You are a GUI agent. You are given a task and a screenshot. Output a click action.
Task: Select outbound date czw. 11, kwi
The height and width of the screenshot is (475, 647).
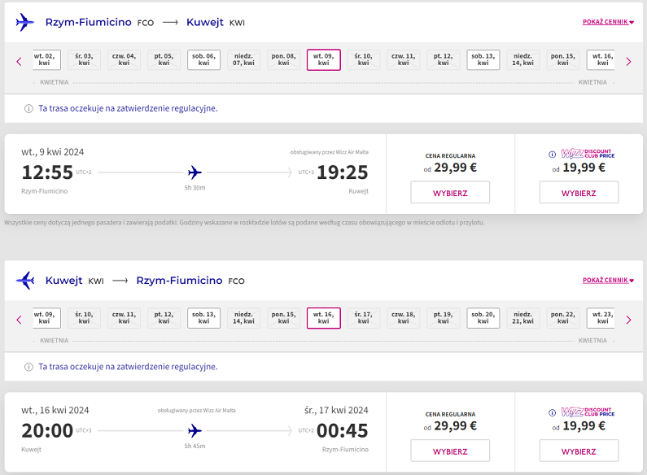point(404,60)
